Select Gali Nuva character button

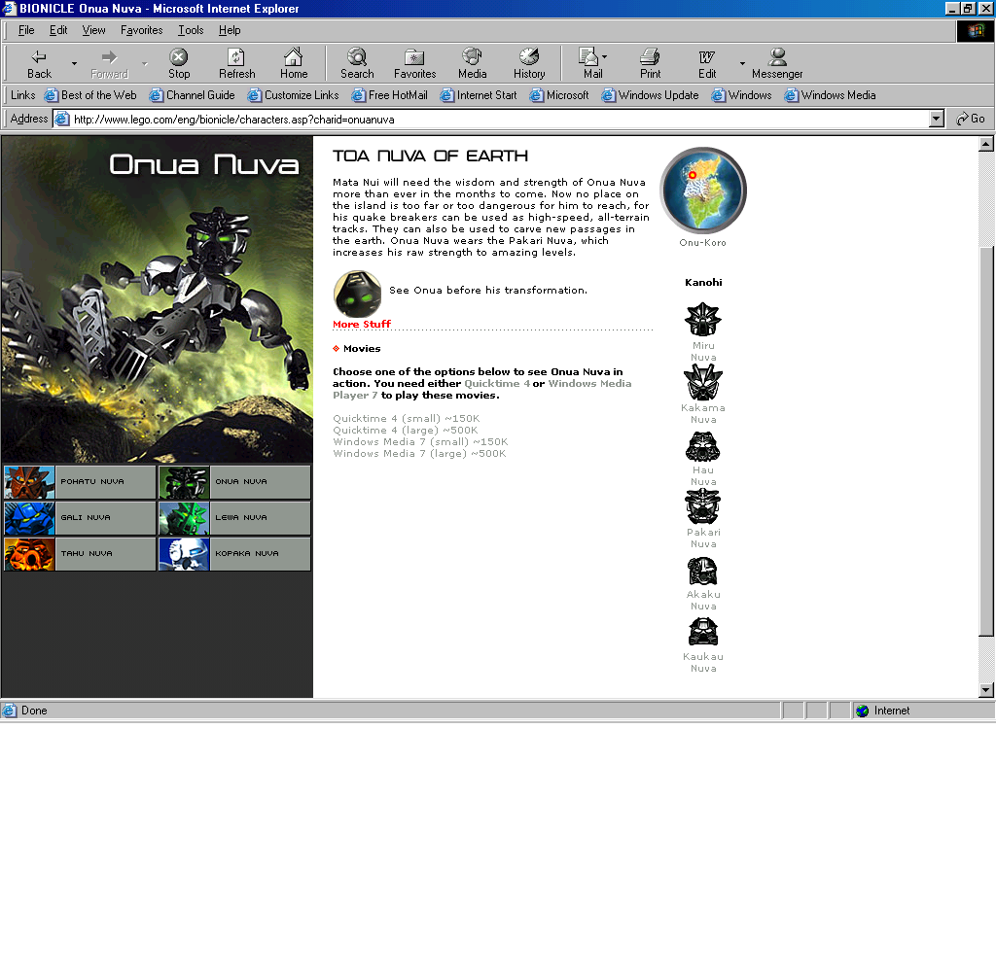[x=80, y=518]
